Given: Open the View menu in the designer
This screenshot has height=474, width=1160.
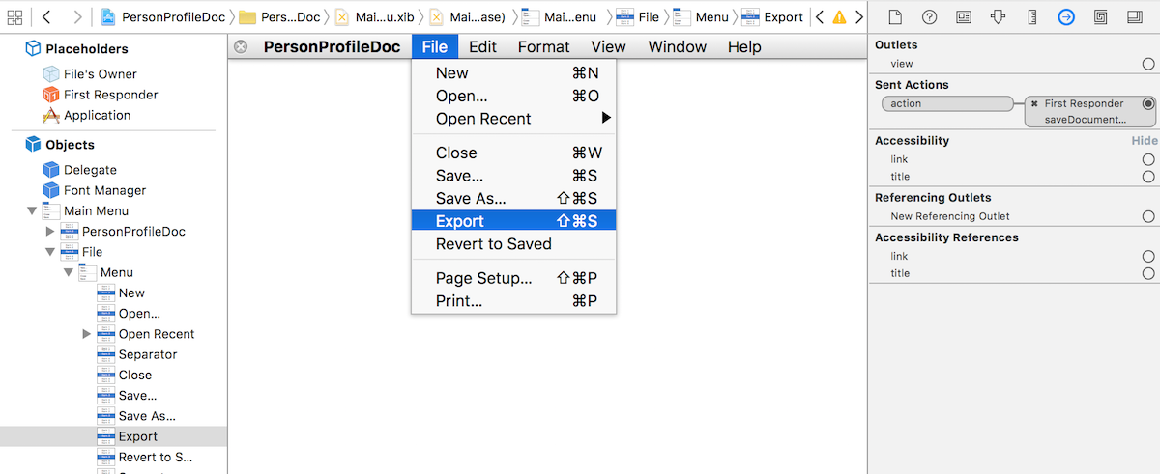Looking at the screenshot, I should click(x=608, y=46).
